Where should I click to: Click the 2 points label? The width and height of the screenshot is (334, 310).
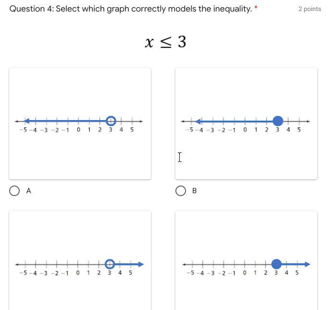[x=309, y=9]
